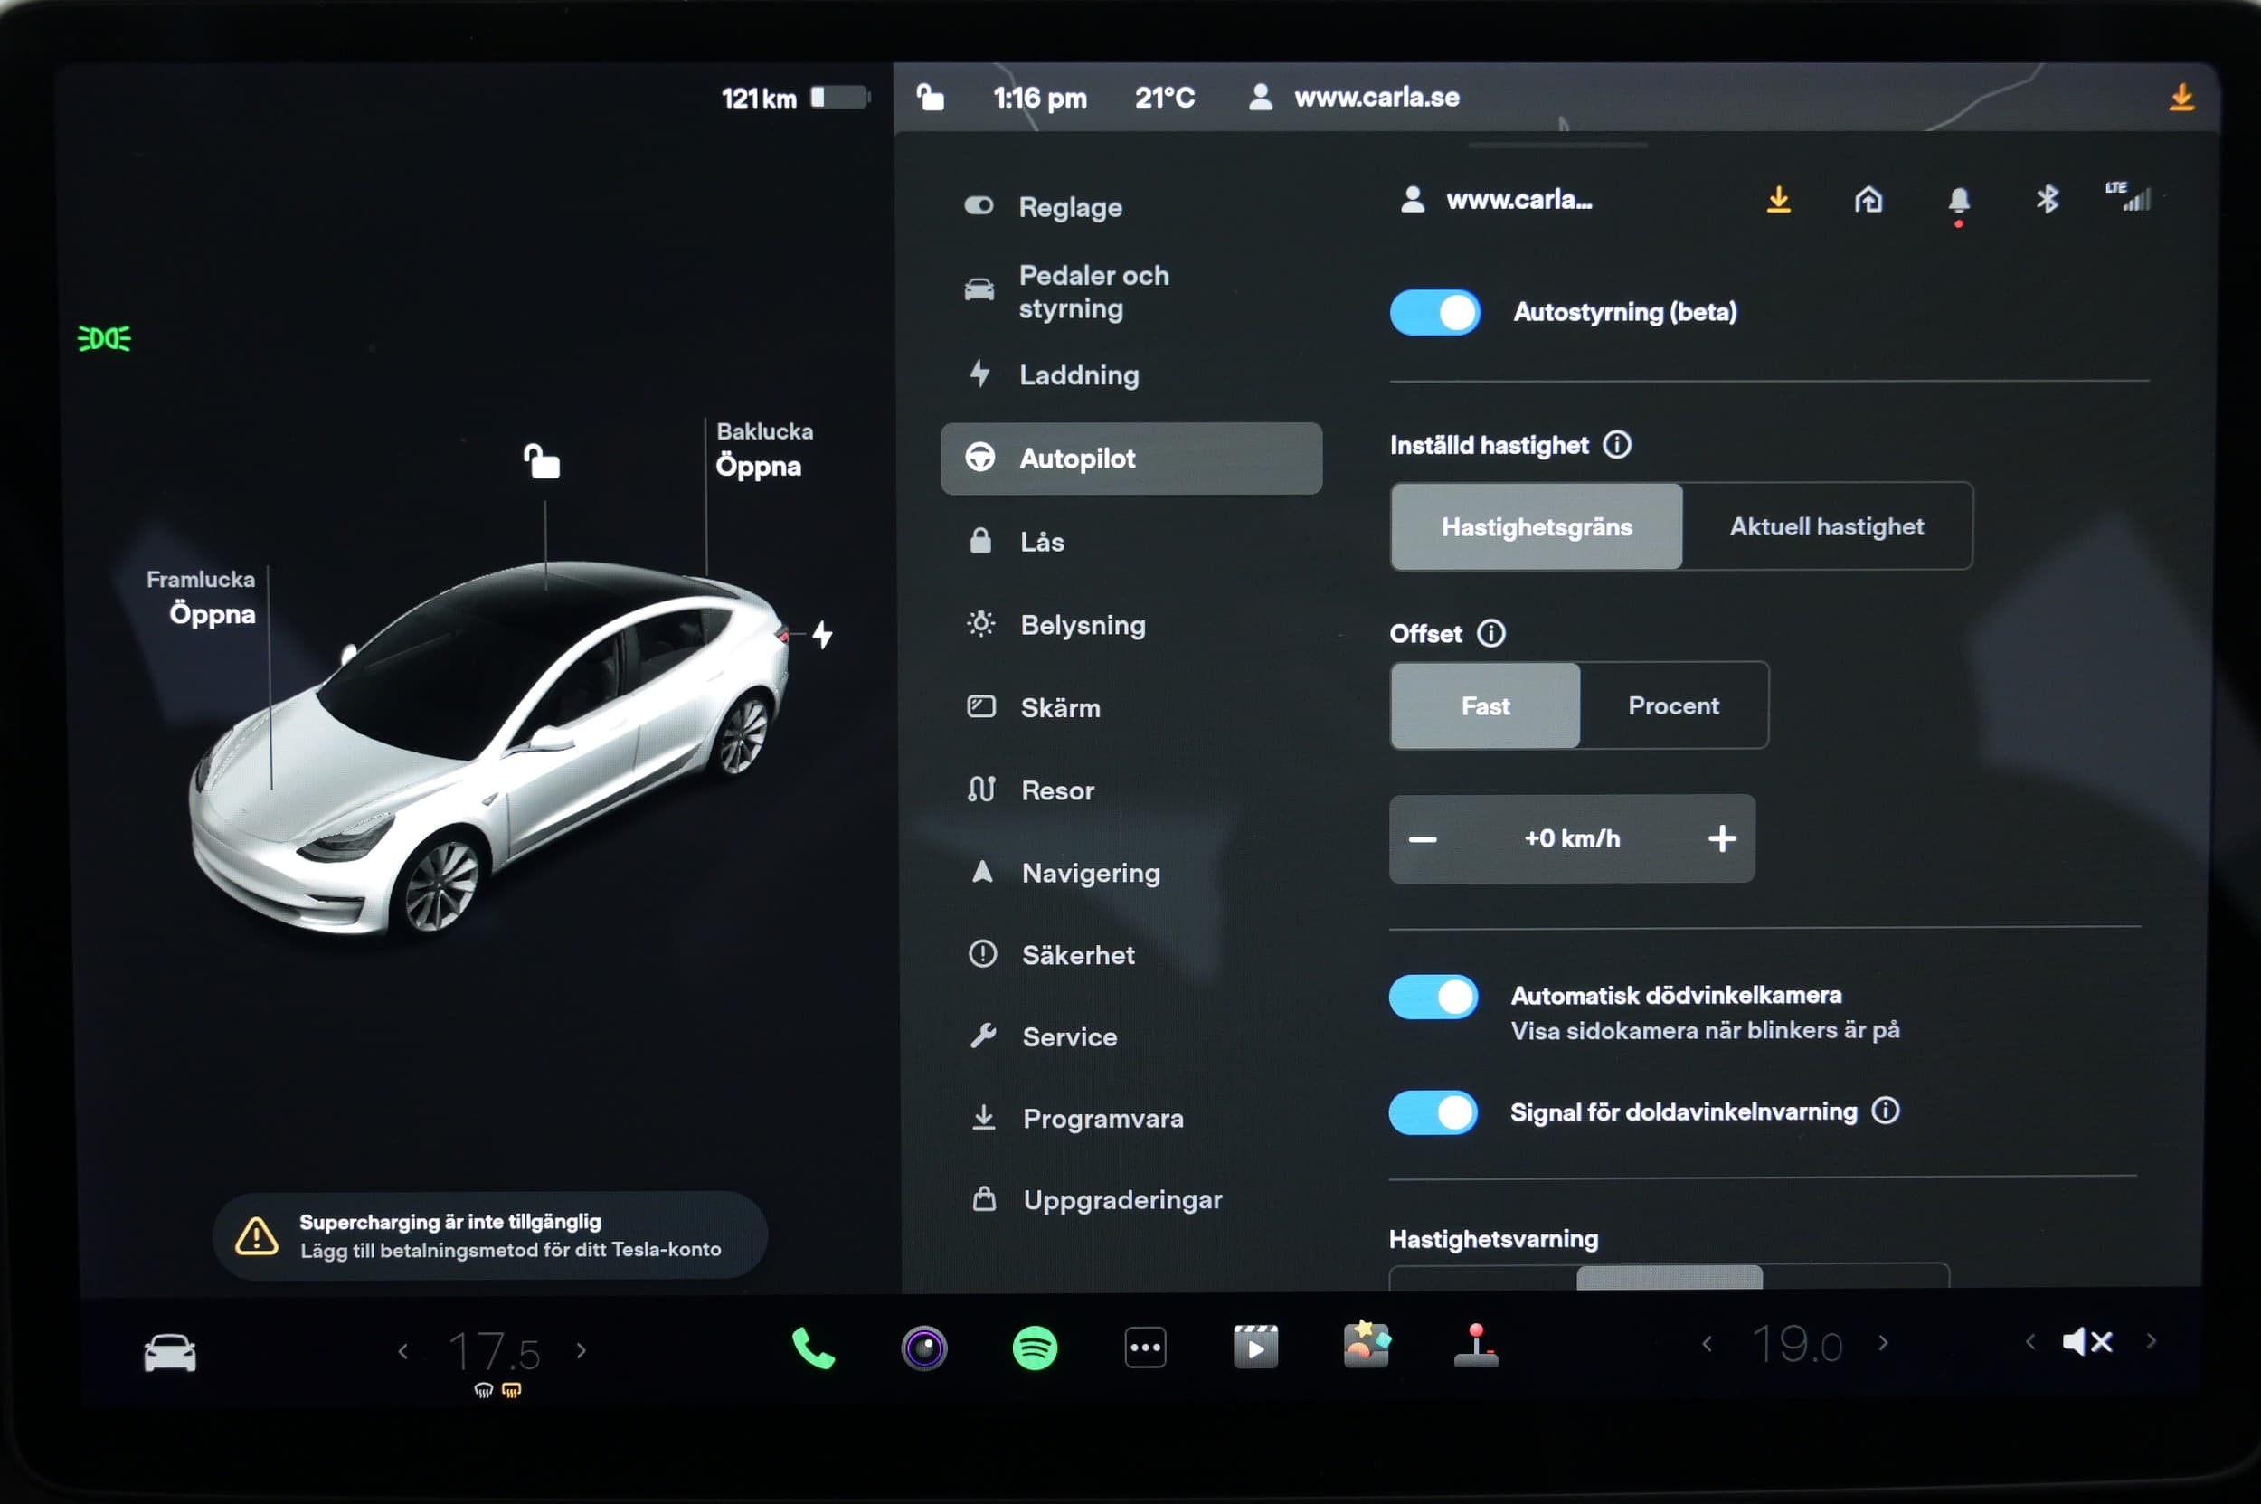The image size is (2261, 1504).
Task: Click the car controls icon in dock
Action: click(x=170, y=1352)
